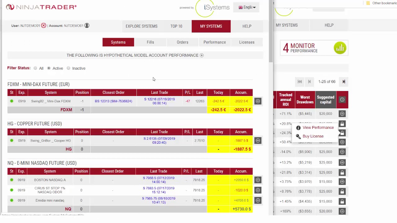Open the S 2.6135 last trade link
The height and width of the screenshot is (223, 397).
click(159, 140)
